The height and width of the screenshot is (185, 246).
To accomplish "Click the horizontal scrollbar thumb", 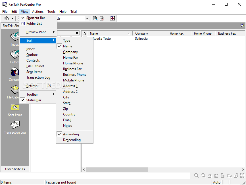I will click(x=117, y=169).
